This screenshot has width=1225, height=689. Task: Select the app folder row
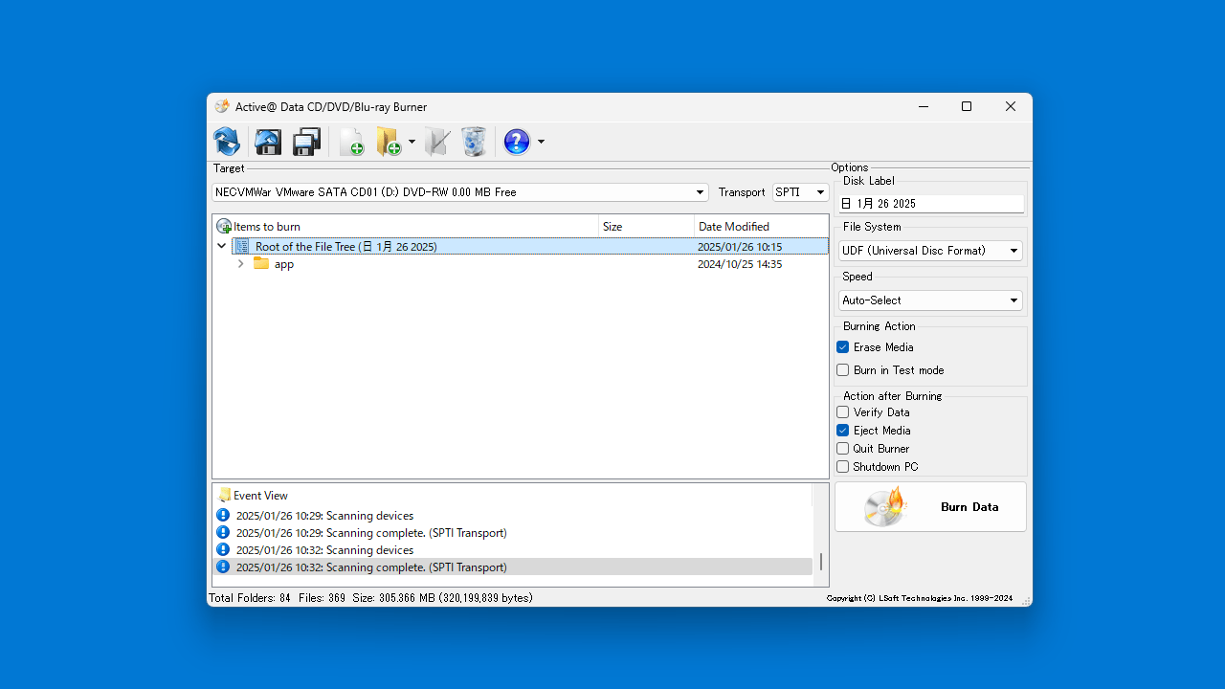520,264
